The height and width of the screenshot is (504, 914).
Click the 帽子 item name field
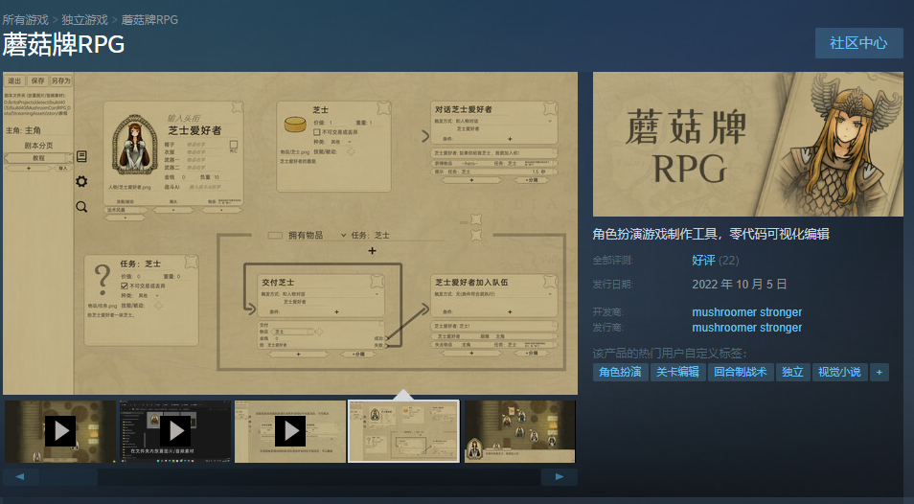coord(195,144)
